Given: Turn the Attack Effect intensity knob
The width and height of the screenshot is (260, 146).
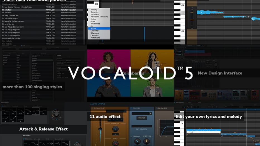Looking at the screenshot, I should pos(56,113).
